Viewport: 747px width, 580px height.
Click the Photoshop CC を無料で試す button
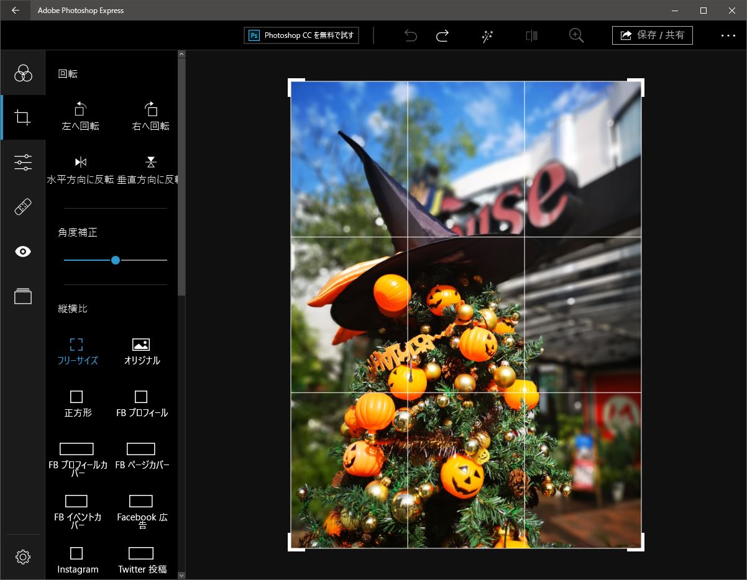point(301,35)
